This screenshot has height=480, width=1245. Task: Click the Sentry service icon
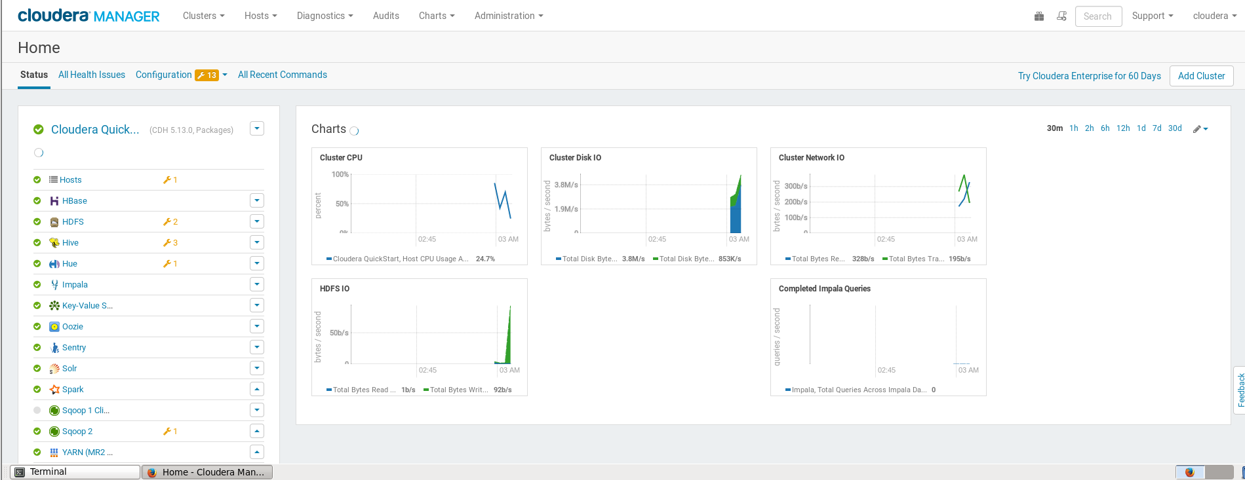click(x=54, y=348)
